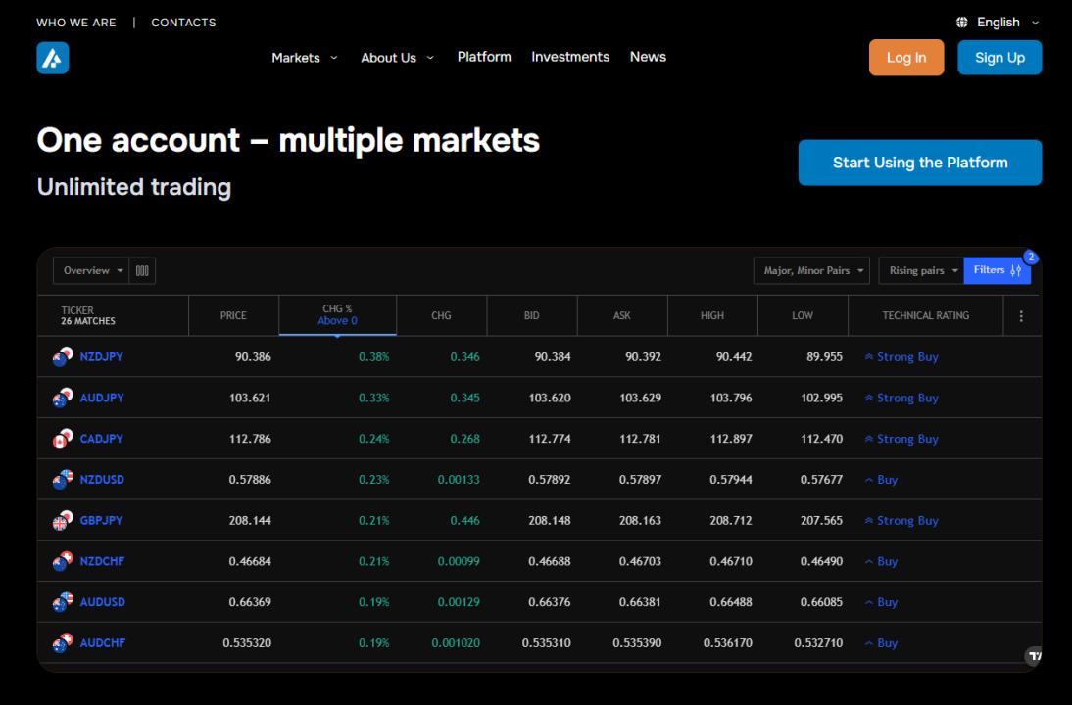Screen dimensions: 1072x705
Task: Click Start Using the Platform button
Action: point(919,163)
